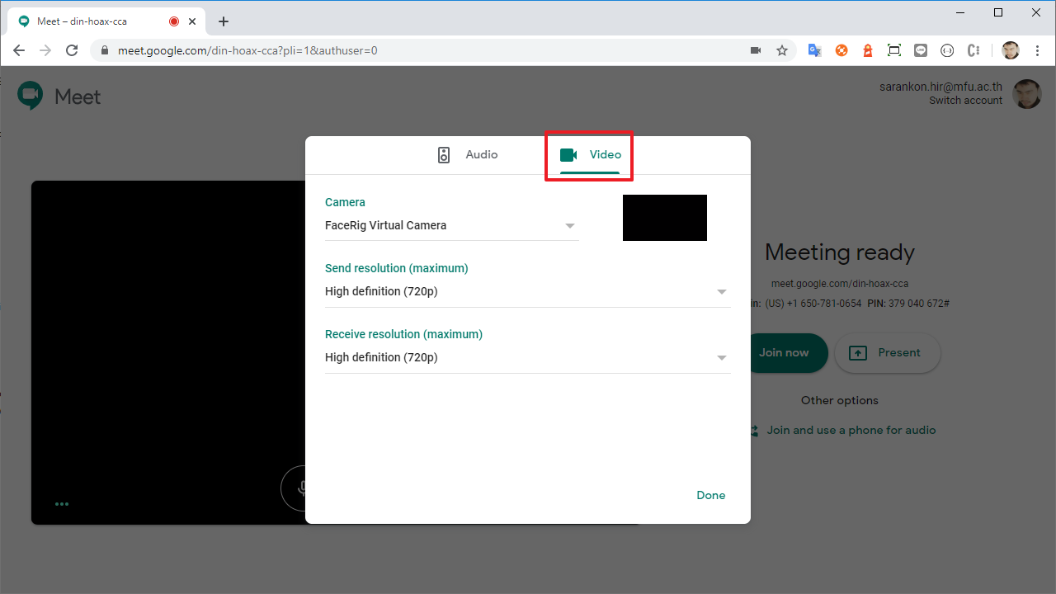Click the browser forward arrow
The width and height of the screenshot is (1056, 594).
(x=45, y=50)
